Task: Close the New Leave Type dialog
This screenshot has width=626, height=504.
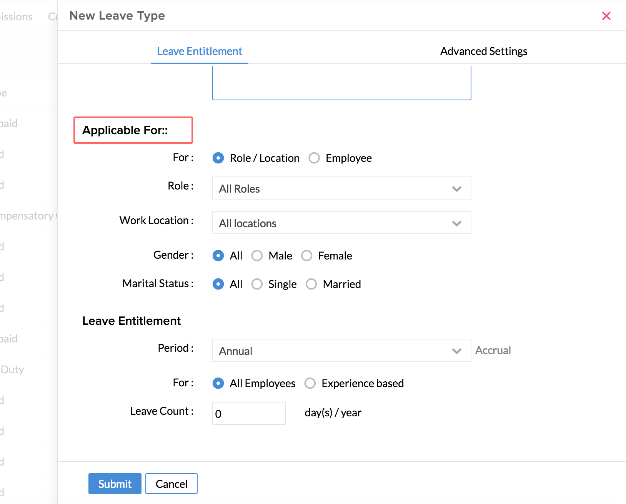Action: [606, 16]
